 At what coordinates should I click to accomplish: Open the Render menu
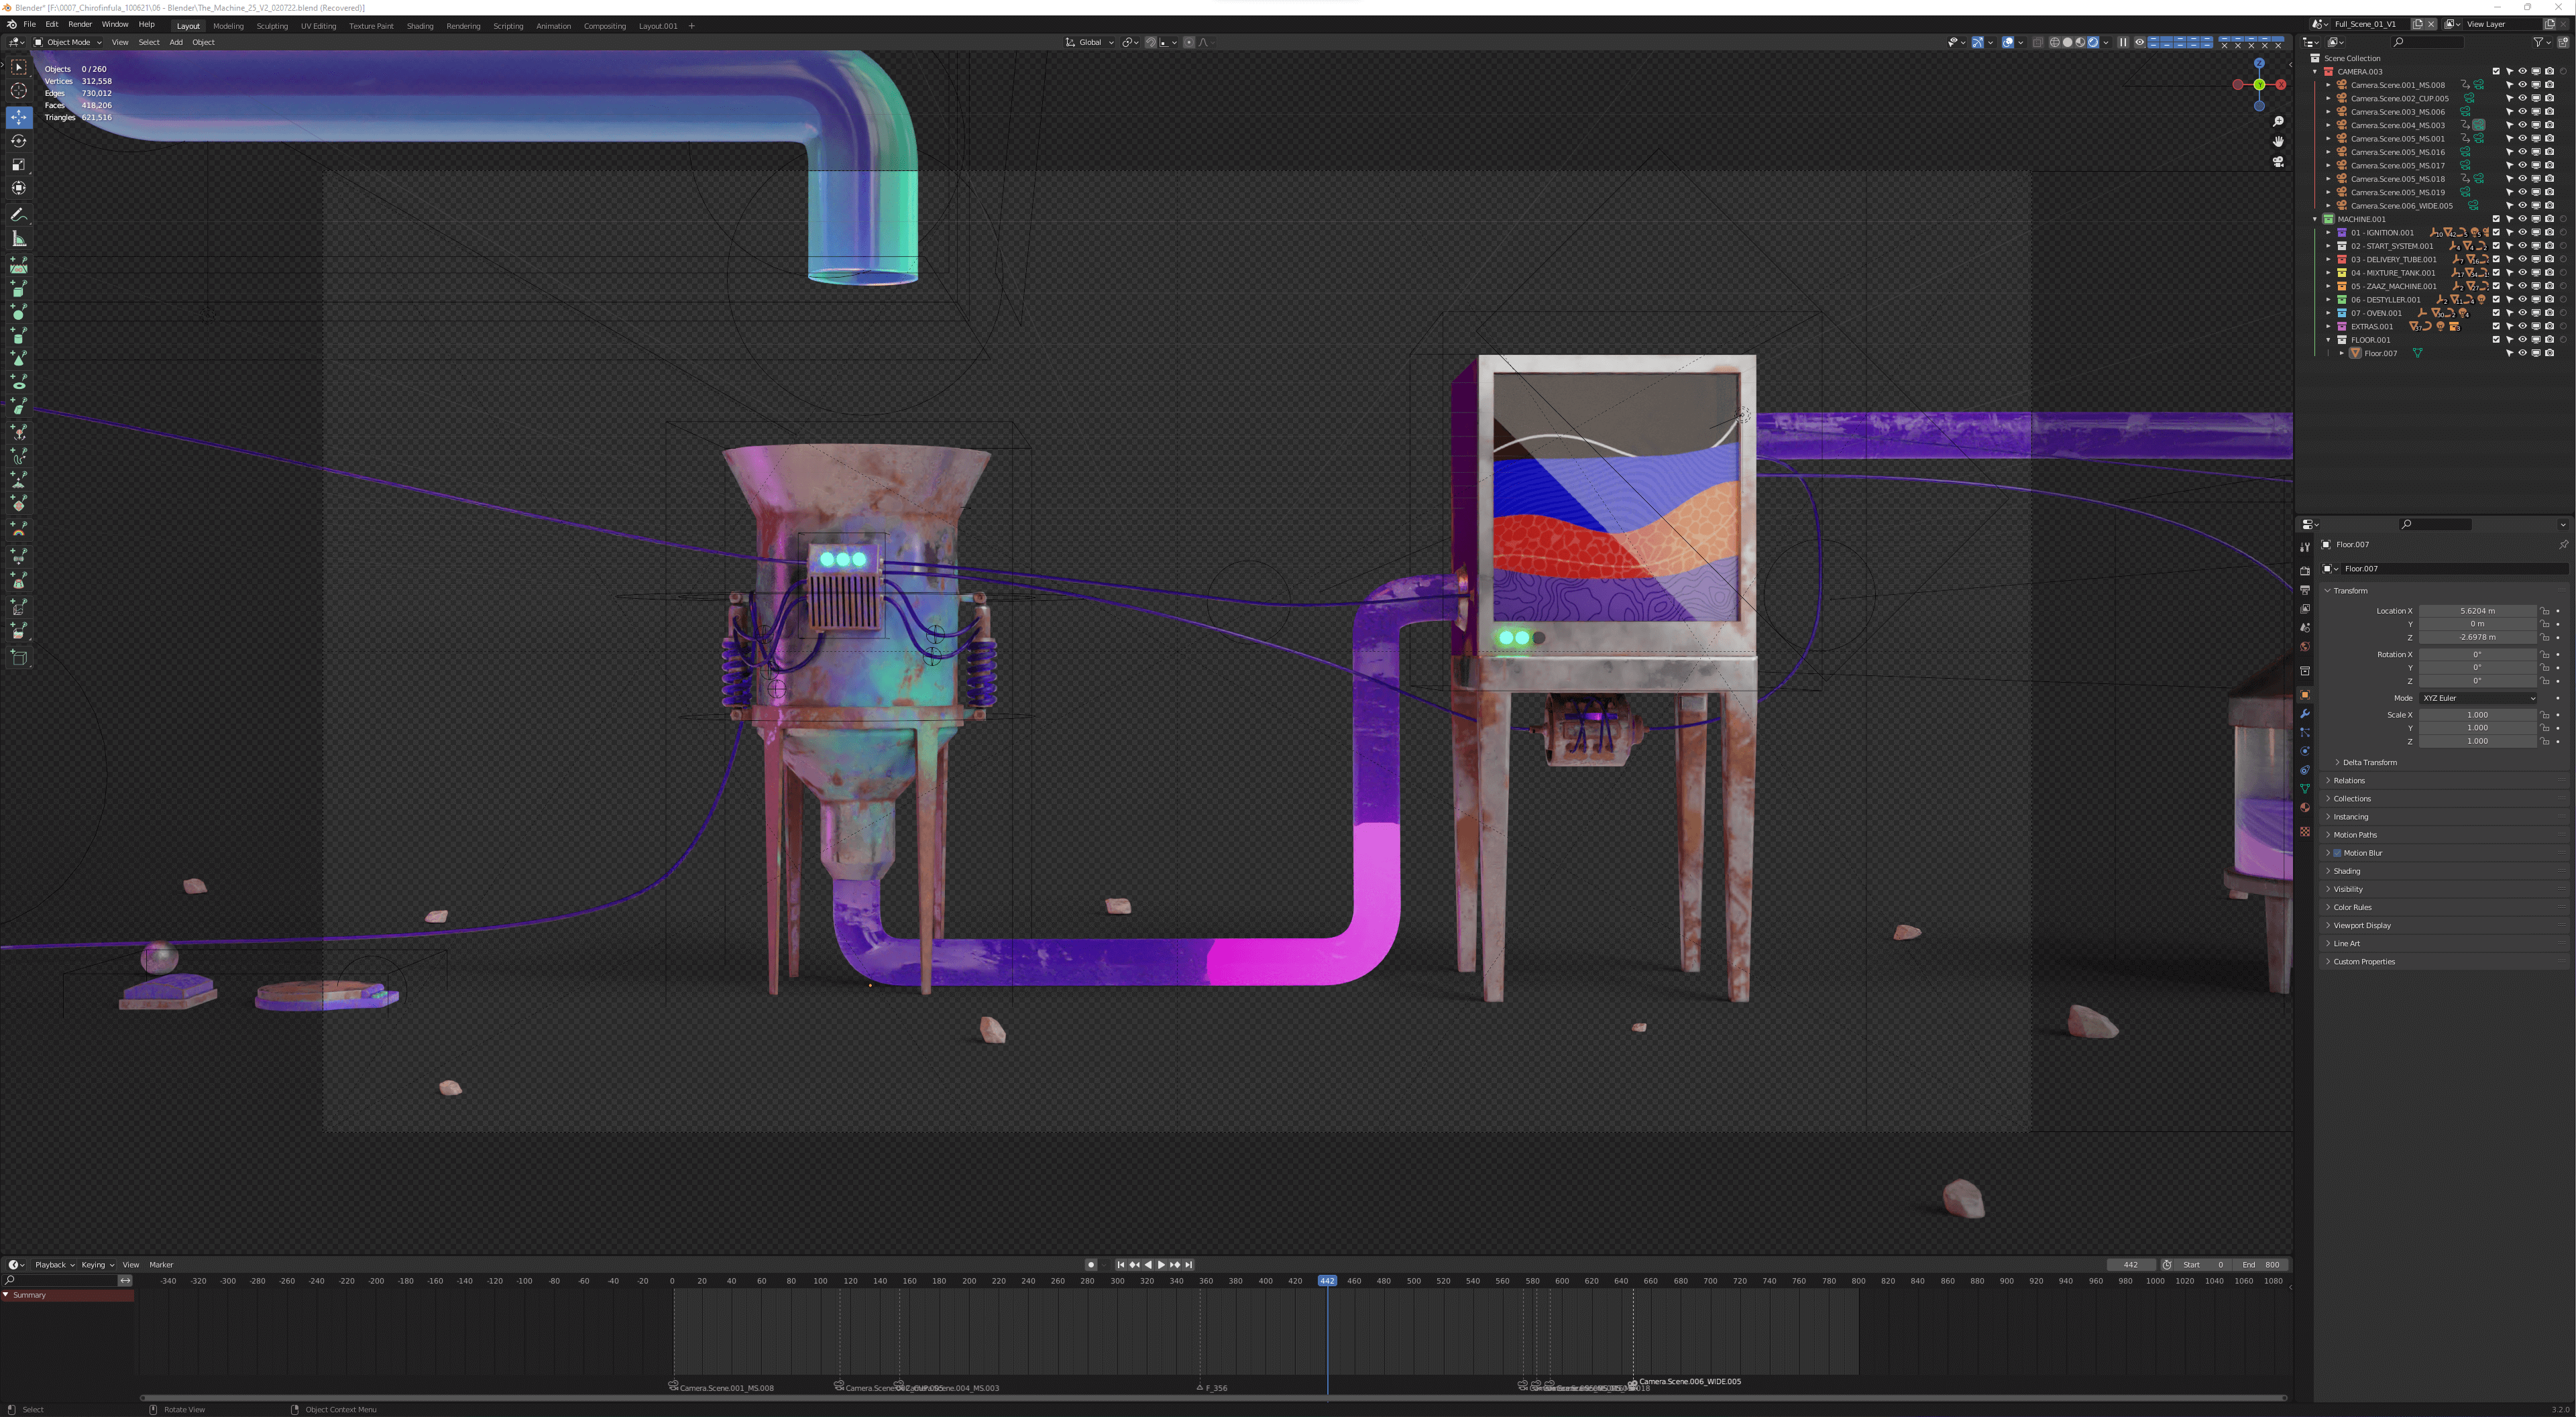[80, 24]
